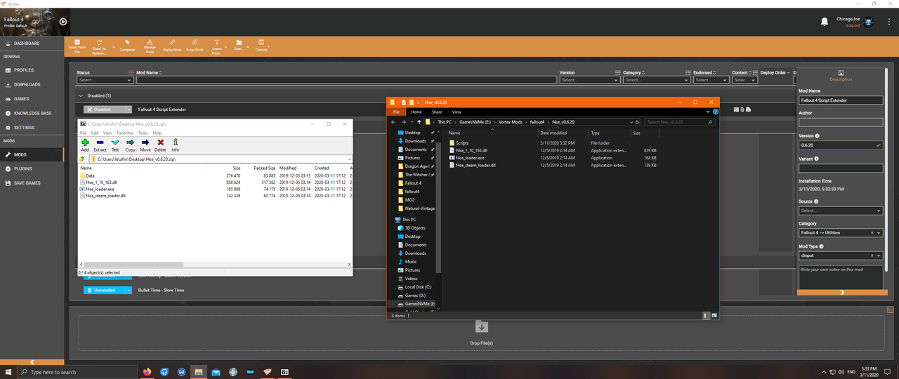Open the Home tab in File Explorer
Image resolution: width=899 pixels, height=379 pixels.
pos(416,112)
